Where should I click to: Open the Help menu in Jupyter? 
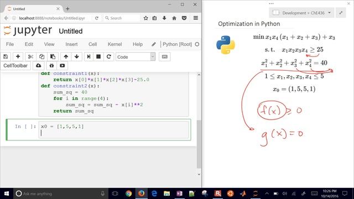click(138, 44)
